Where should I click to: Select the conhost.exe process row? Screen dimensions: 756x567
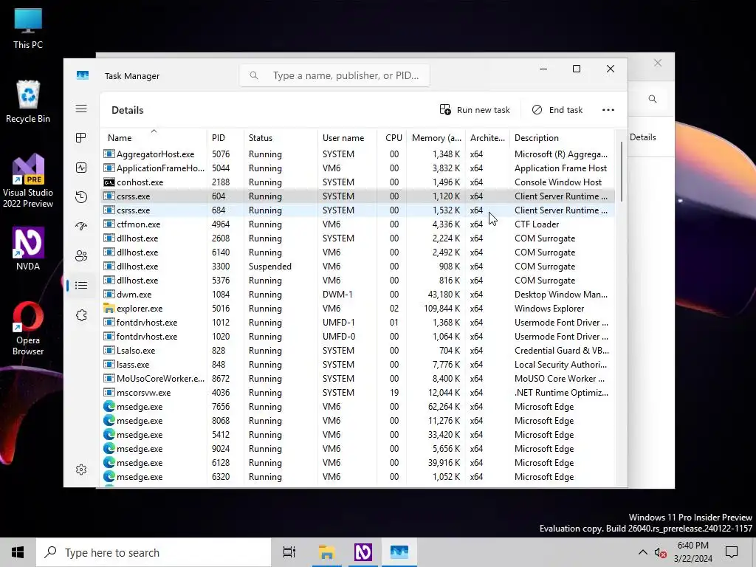pos(358,182)
